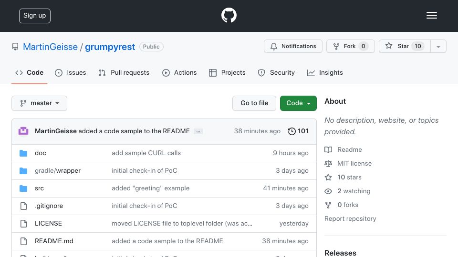The width and height of the screenshot is (458, 257).
Task: Click the star icon next to 10 stars
Action: pyautogui.click(x=328, y=178)
